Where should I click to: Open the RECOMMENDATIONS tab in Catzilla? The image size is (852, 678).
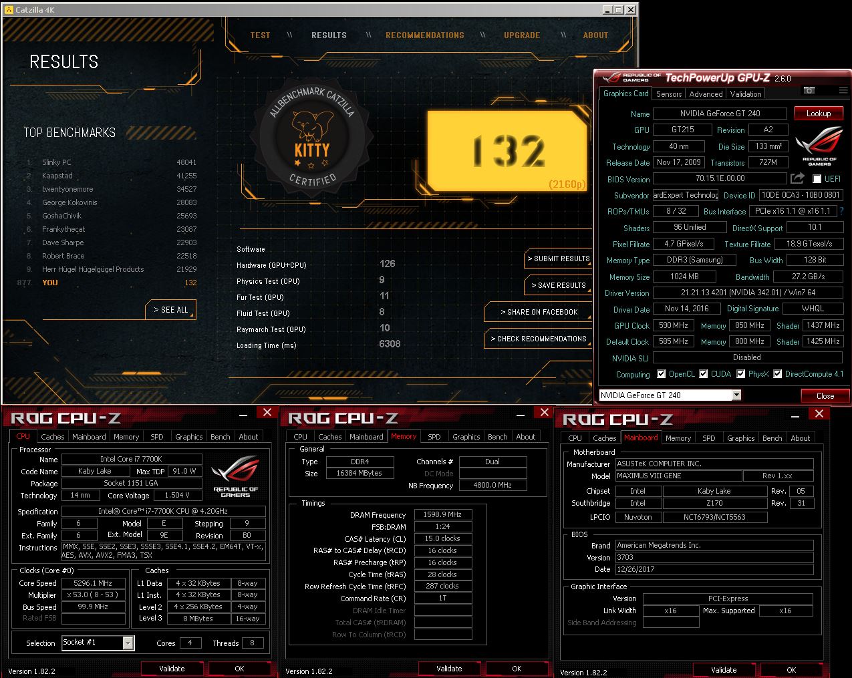pos(425,35)
